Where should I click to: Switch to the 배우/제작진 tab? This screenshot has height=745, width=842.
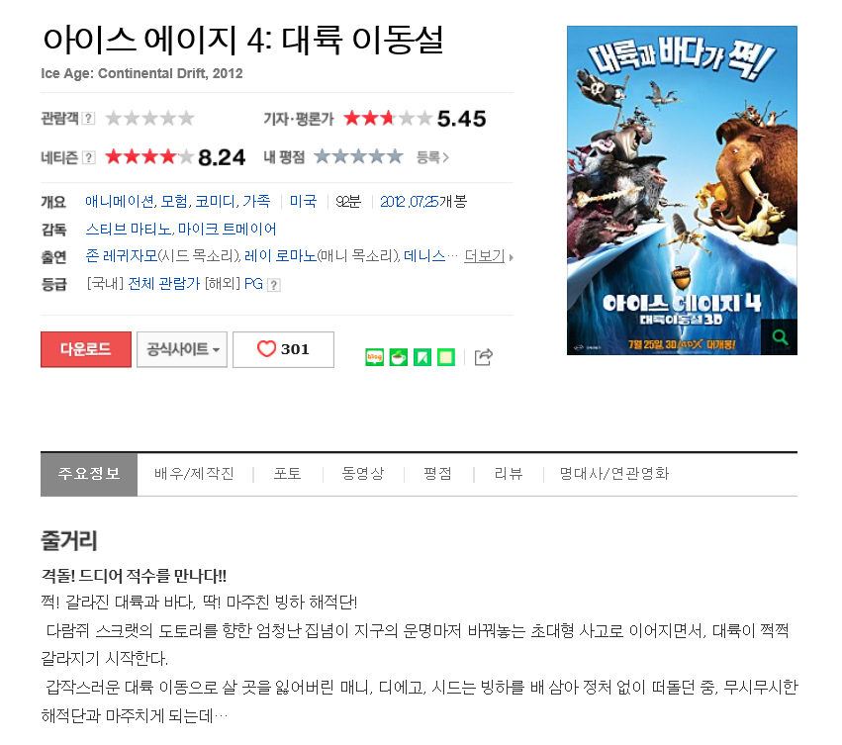[x=194, y=473]
